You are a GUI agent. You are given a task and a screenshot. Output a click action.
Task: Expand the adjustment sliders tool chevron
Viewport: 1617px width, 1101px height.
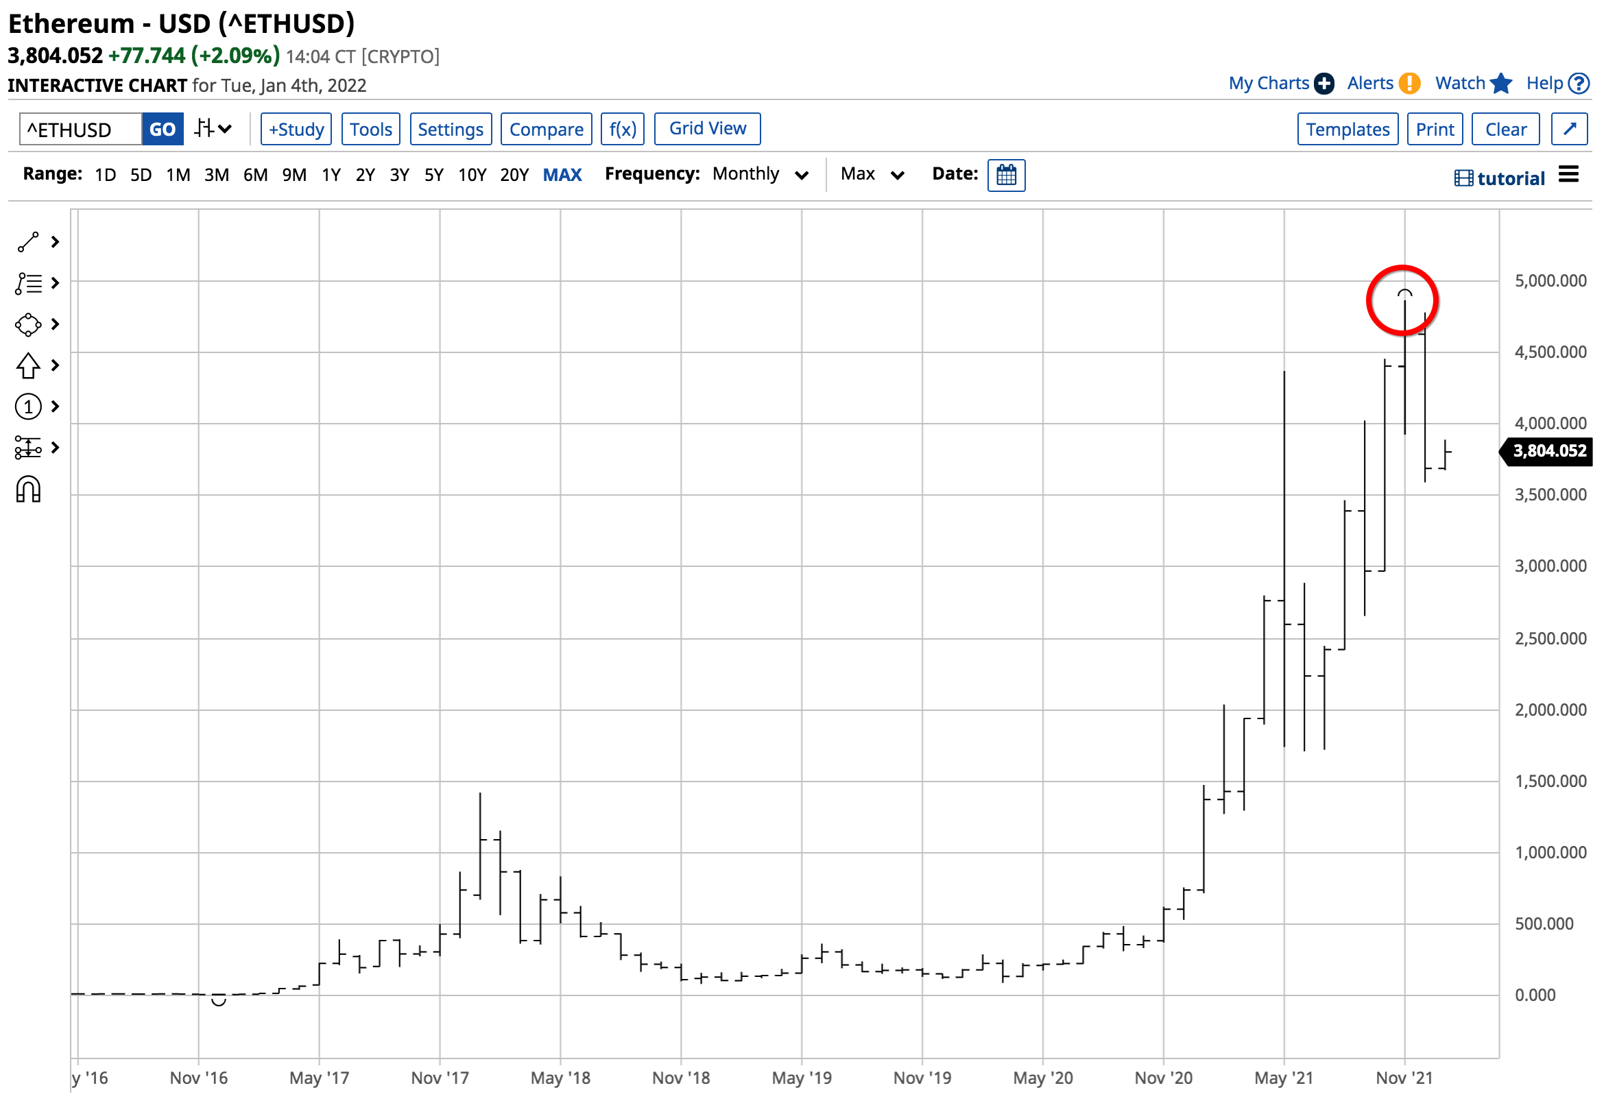pos(56,448)
